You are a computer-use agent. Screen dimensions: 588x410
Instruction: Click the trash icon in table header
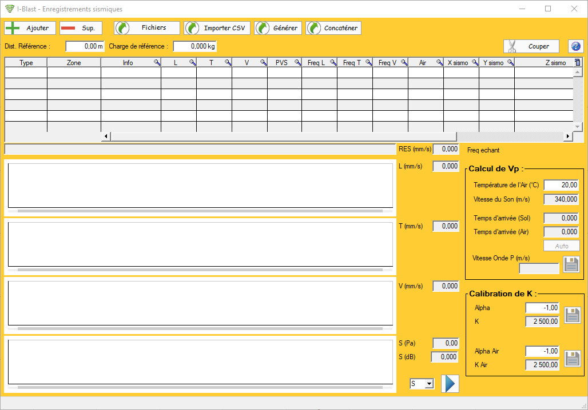point(578,62)
